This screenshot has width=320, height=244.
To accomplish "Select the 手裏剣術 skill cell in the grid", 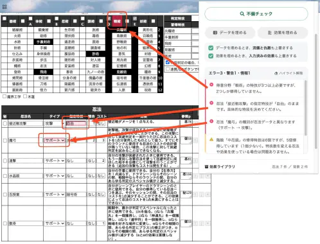I will pos(43,42).
